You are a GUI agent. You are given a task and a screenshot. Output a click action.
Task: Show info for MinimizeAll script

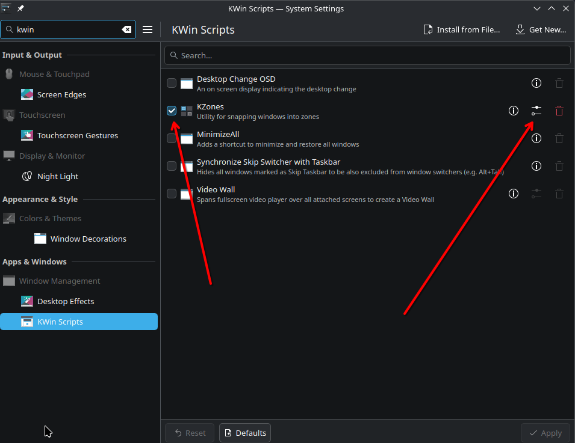coord(536,138)
